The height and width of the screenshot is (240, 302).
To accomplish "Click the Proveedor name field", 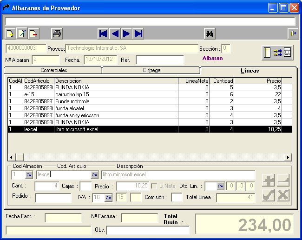I will tap(132, 48).
